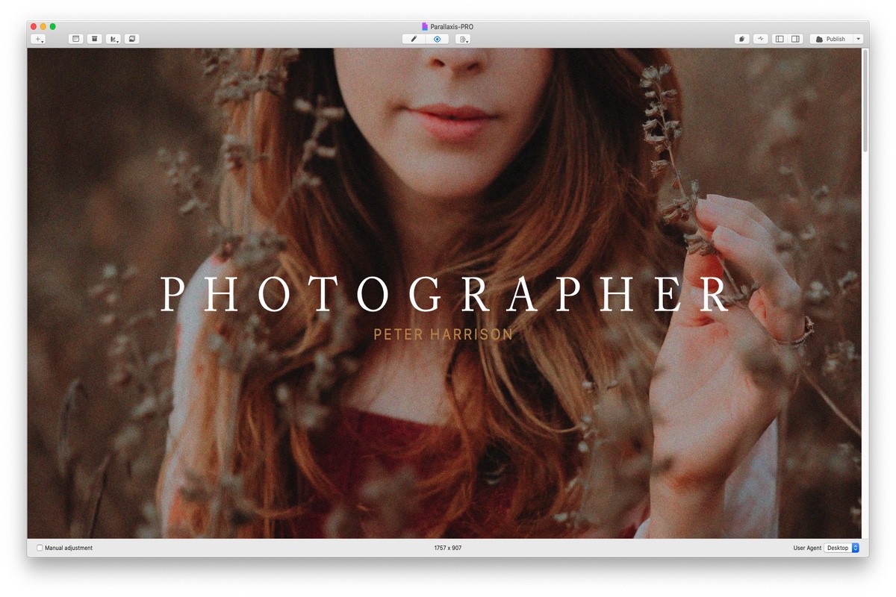Viewport: 896px width, 597px height.
Task: Click the PHOTOGRAPHER headline text
Action: pyautogui.click(x=444, y=294)
